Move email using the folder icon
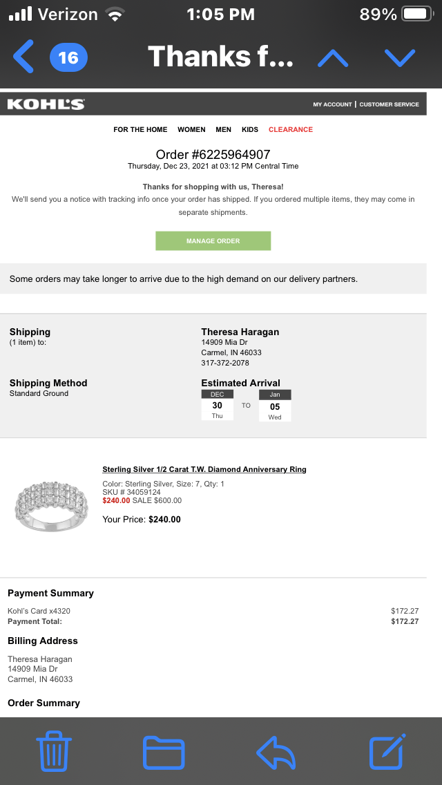Viewport: 442px width, 785px height. click(164, 752)
